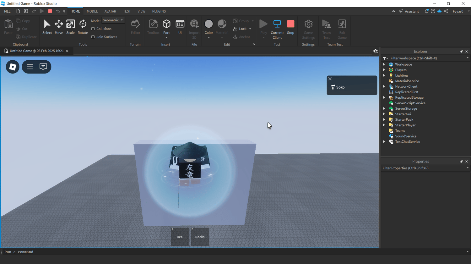Close the Untitled Game document tab
Viewport: 471px width, 264px height.
67,51
